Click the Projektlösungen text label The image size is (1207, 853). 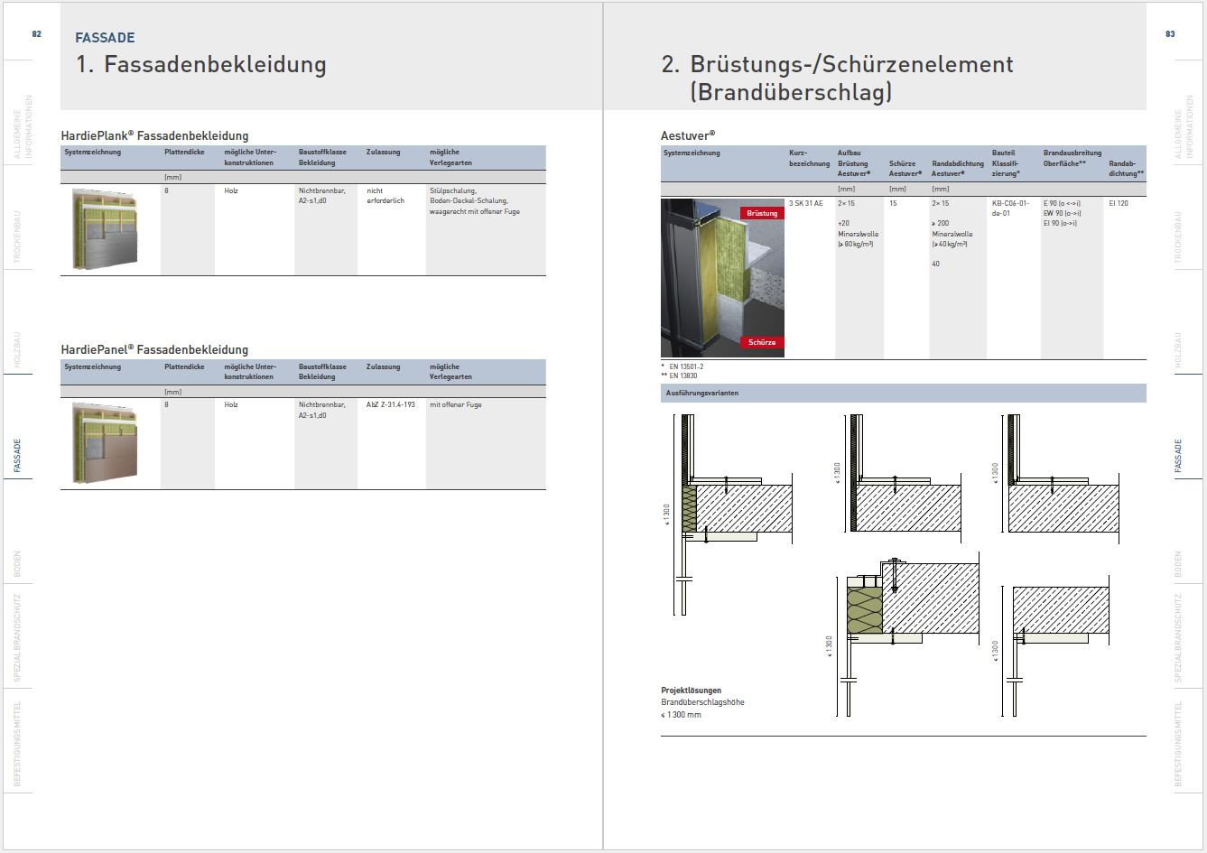(691, 691)
